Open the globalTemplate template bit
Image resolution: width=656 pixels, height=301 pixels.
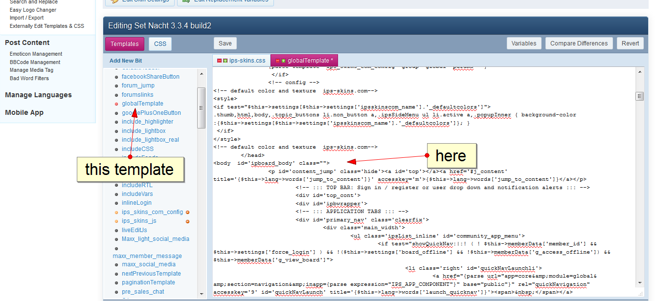142,104
